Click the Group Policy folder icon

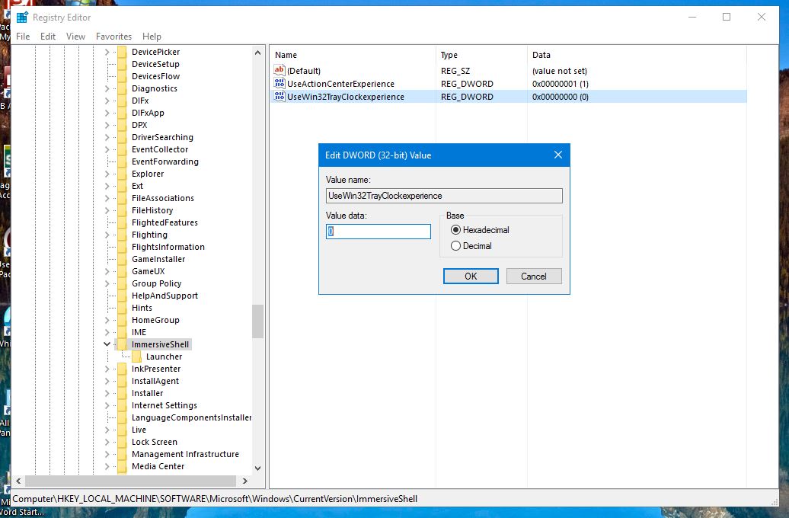click(x=122, y=283)
